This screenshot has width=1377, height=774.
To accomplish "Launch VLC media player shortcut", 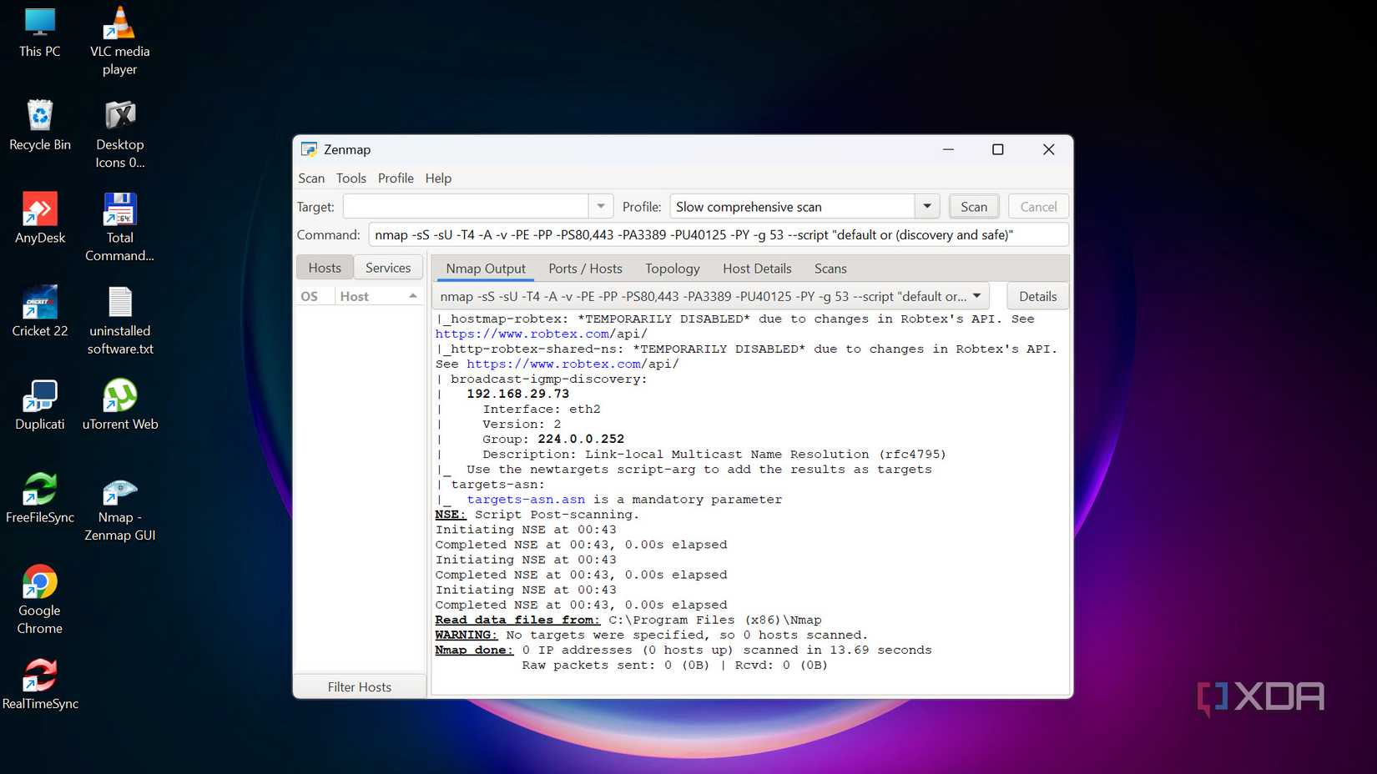I will coord(120,42).
